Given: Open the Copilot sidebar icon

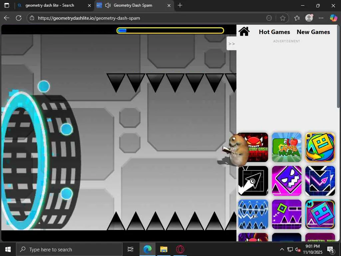Looking at the screenshot, I should click(333, 18).
